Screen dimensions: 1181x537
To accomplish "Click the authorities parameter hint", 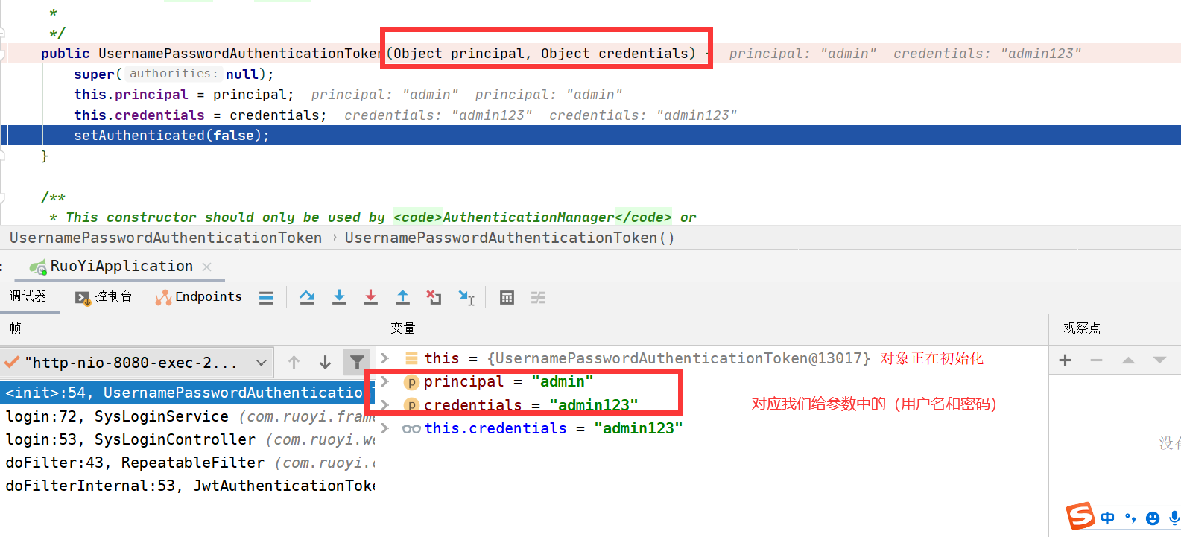I will 173,74.
